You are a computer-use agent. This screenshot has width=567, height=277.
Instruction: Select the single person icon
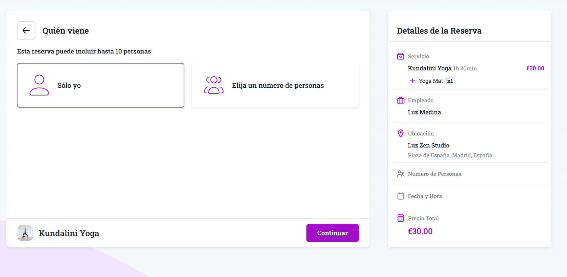[39, 85]
